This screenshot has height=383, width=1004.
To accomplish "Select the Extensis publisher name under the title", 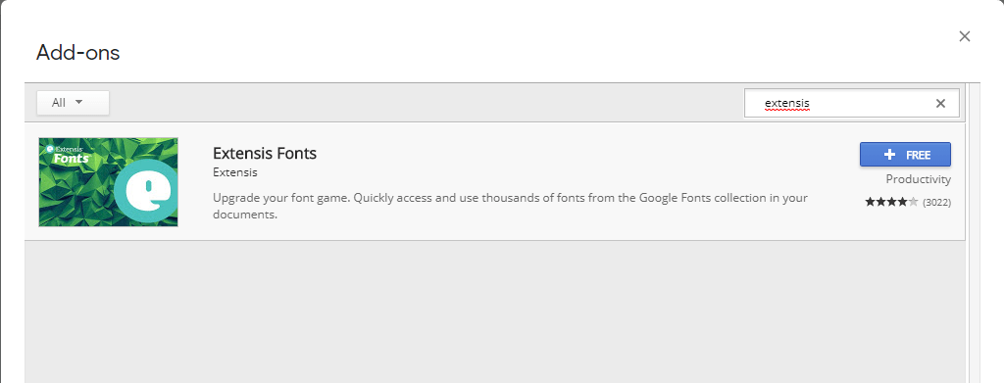I will 235,172.
